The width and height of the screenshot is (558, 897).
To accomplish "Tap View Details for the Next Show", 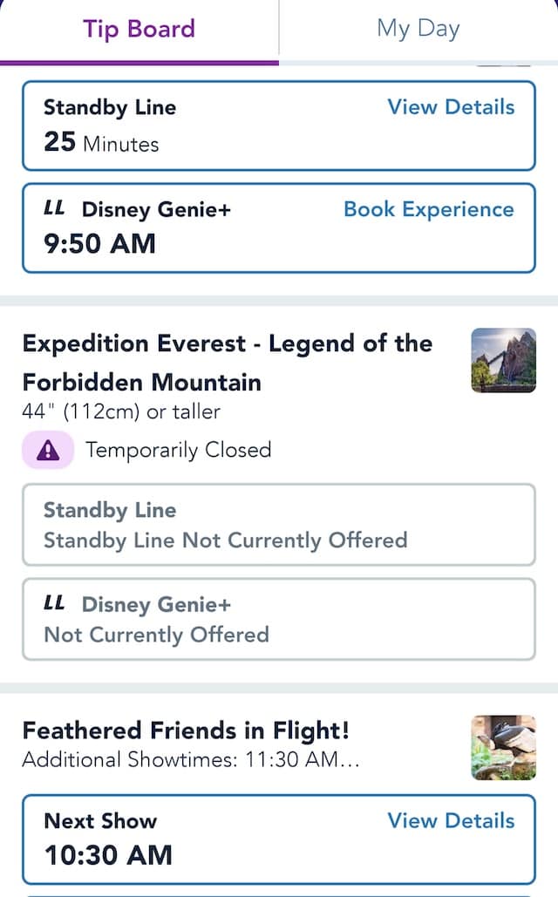I will click(x=451, y=821).
